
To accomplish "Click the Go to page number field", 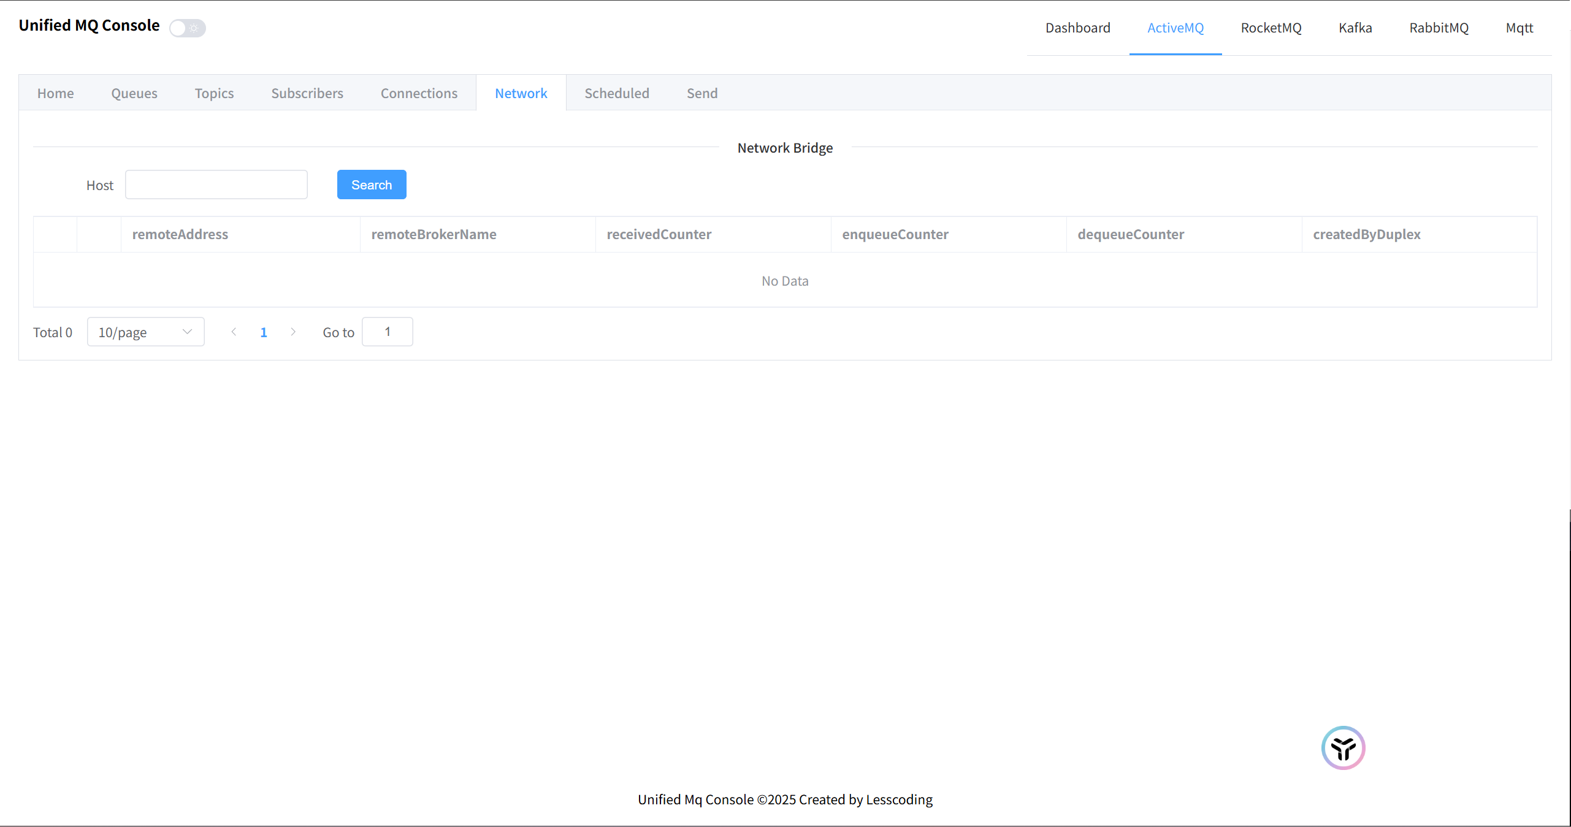I will click(x=387, y=332).
